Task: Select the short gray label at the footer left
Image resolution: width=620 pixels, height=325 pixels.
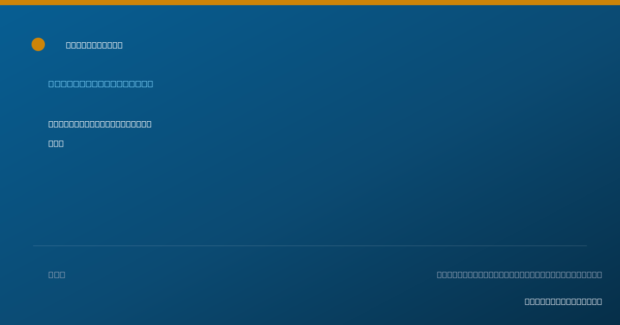Action: coord(57,274)
